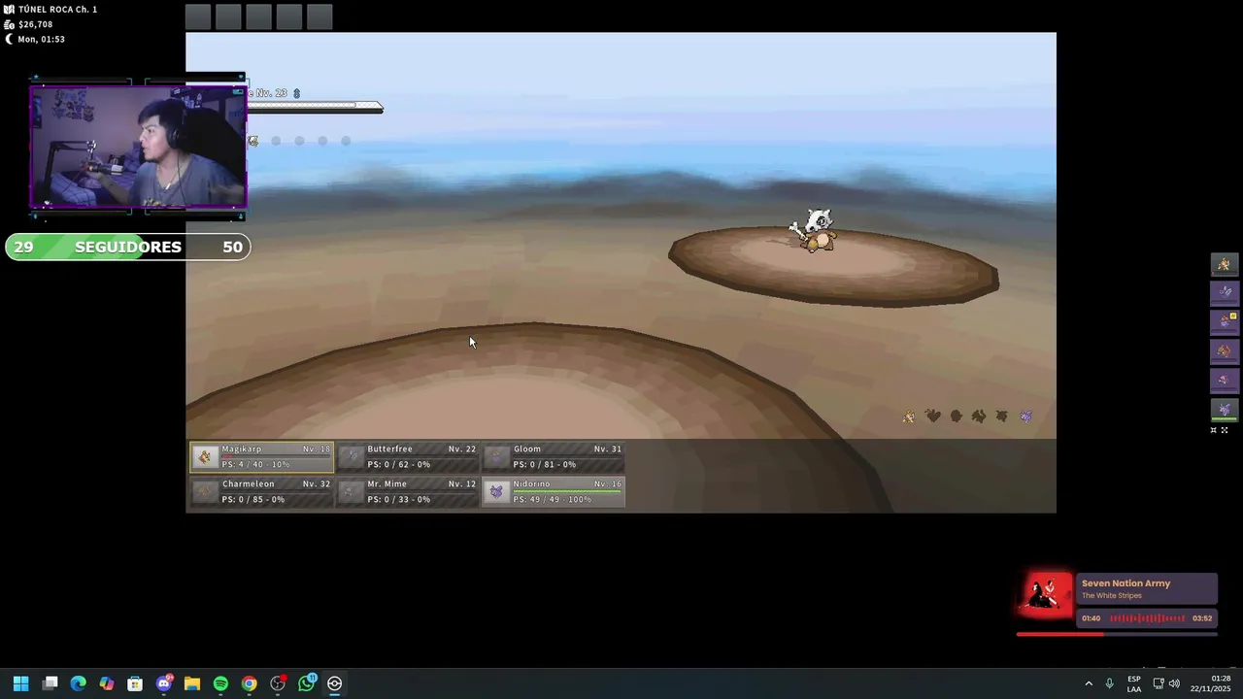The width and height of the screenshot is (1243, 699).
Task: Click the Mr. Mime thumbnail in right sidebar
Action: [1224, 380]
